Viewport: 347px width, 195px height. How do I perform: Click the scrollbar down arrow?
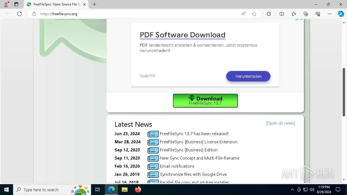click(344, 180)
